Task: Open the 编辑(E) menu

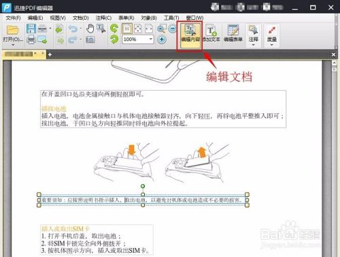Action: [x=35, y=18]
